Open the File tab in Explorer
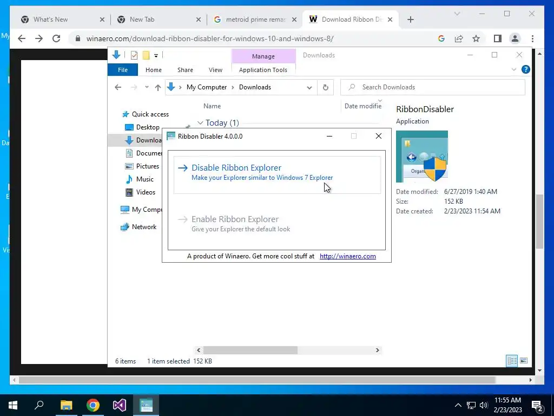This screenshot has width=554, height=416. pyautogui.click(x=123, y=70)
